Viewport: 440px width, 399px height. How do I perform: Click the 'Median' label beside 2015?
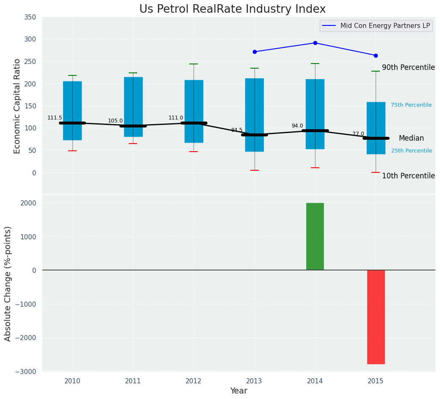(411, 138)
